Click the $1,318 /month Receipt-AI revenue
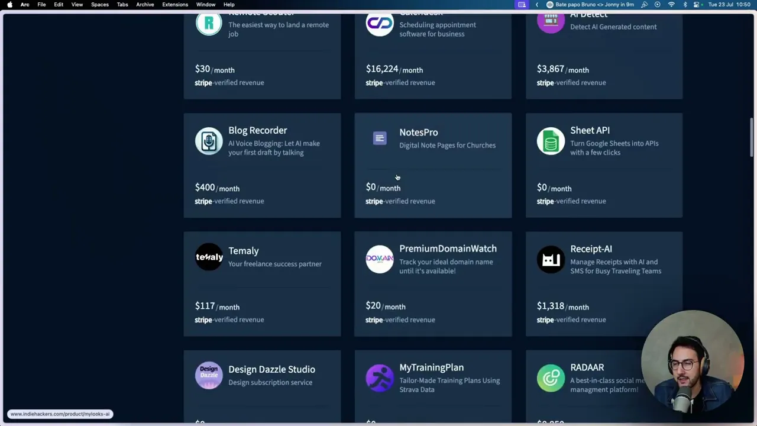Viewport: 757px width, 426px height. click(x=562, y=306)
